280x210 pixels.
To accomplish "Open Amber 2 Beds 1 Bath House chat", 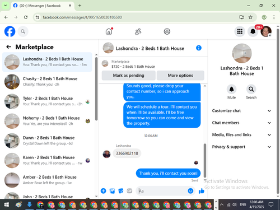I will [x=47, y=180].
